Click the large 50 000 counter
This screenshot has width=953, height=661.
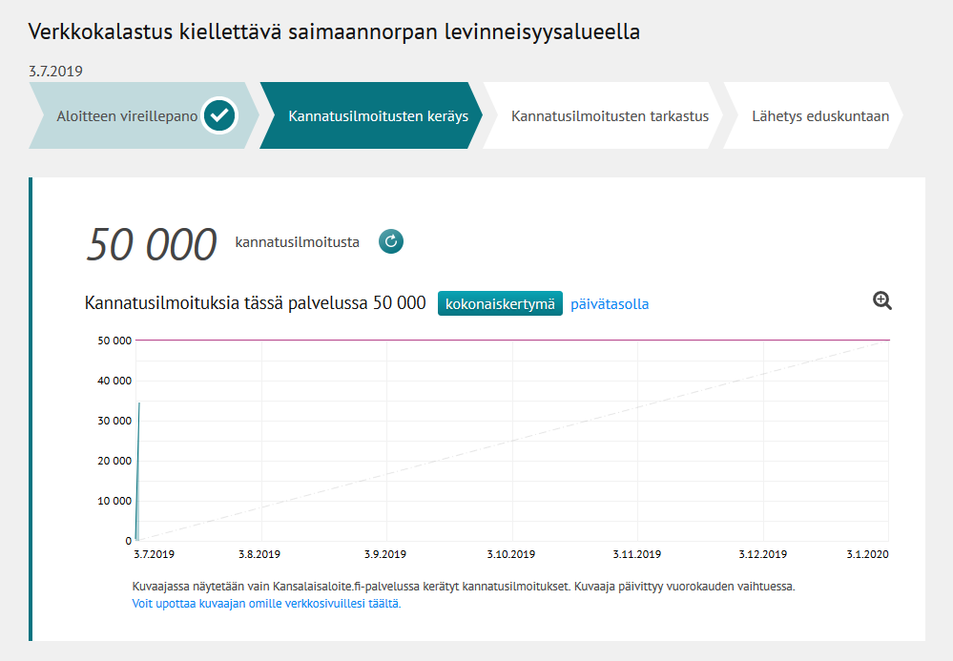(x=153, y=240)
